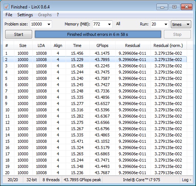Expand the Memory (MiB) dropdown
Screen dimensions: 196x186
point(109,24)
